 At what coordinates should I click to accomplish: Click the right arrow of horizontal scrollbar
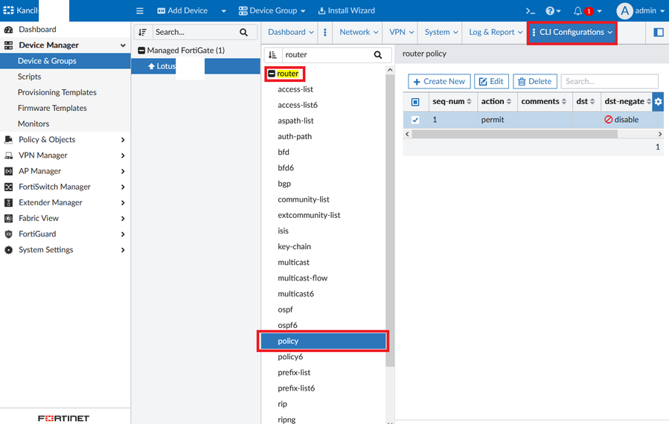coord(660,134)
